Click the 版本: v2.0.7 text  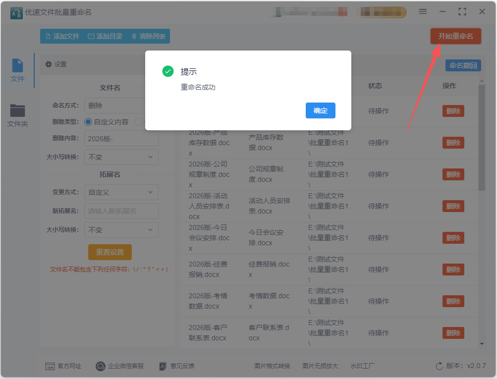(x=466, y=366)
